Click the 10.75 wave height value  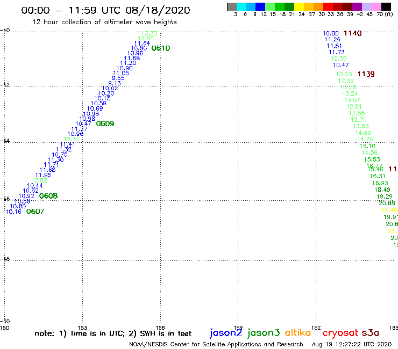coord(60,155)
